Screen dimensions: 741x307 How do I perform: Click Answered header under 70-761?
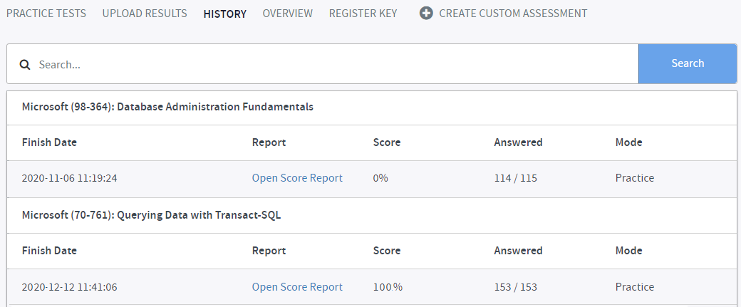(x=519, y=250)
